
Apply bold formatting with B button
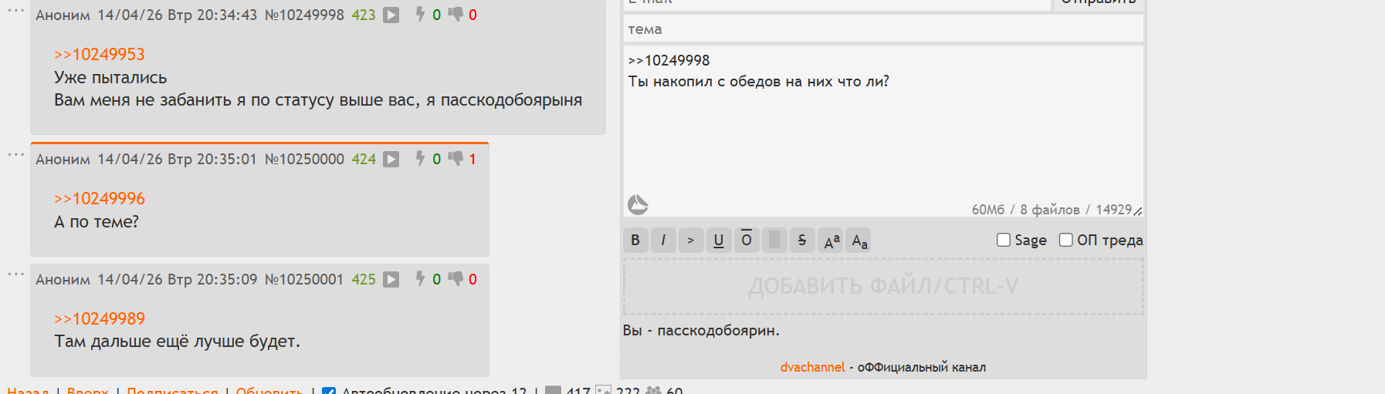click(x=635, y=241)
